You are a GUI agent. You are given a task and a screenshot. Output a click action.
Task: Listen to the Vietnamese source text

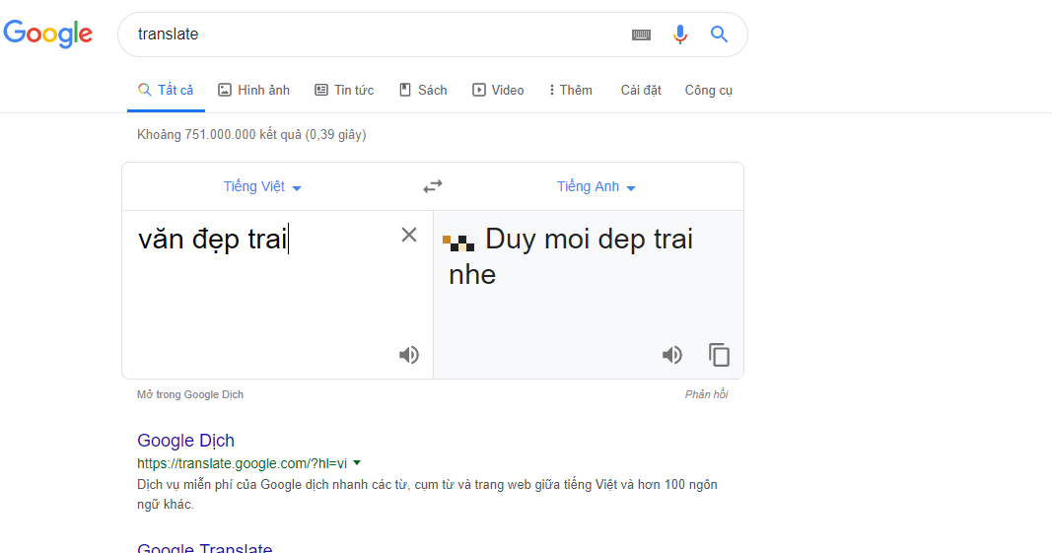408,354
